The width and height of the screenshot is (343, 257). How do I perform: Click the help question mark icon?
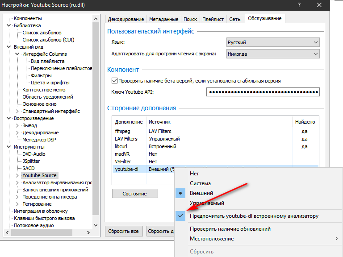point(298,5)
